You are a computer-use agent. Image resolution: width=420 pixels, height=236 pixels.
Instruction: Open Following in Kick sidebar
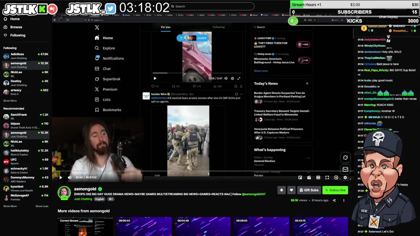pyautogui.click(x=15, y=35)
